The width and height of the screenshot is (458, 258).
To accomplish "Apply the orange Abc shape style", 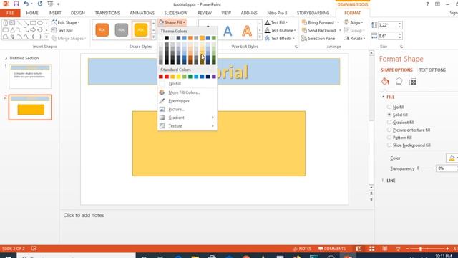I will (x=102, y=29).
